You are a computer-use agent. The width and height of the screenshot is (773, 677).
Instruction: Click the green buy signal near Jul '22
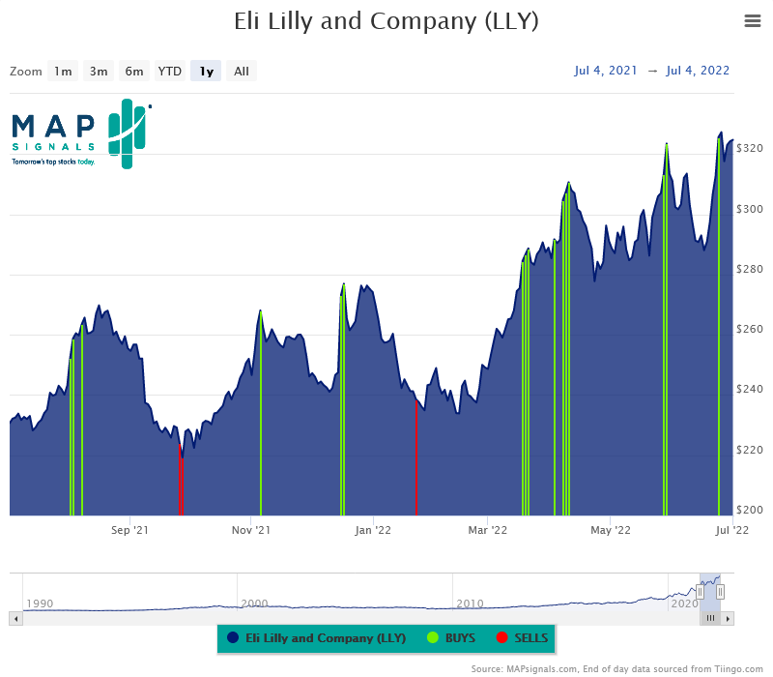click(x=719, y=327)
